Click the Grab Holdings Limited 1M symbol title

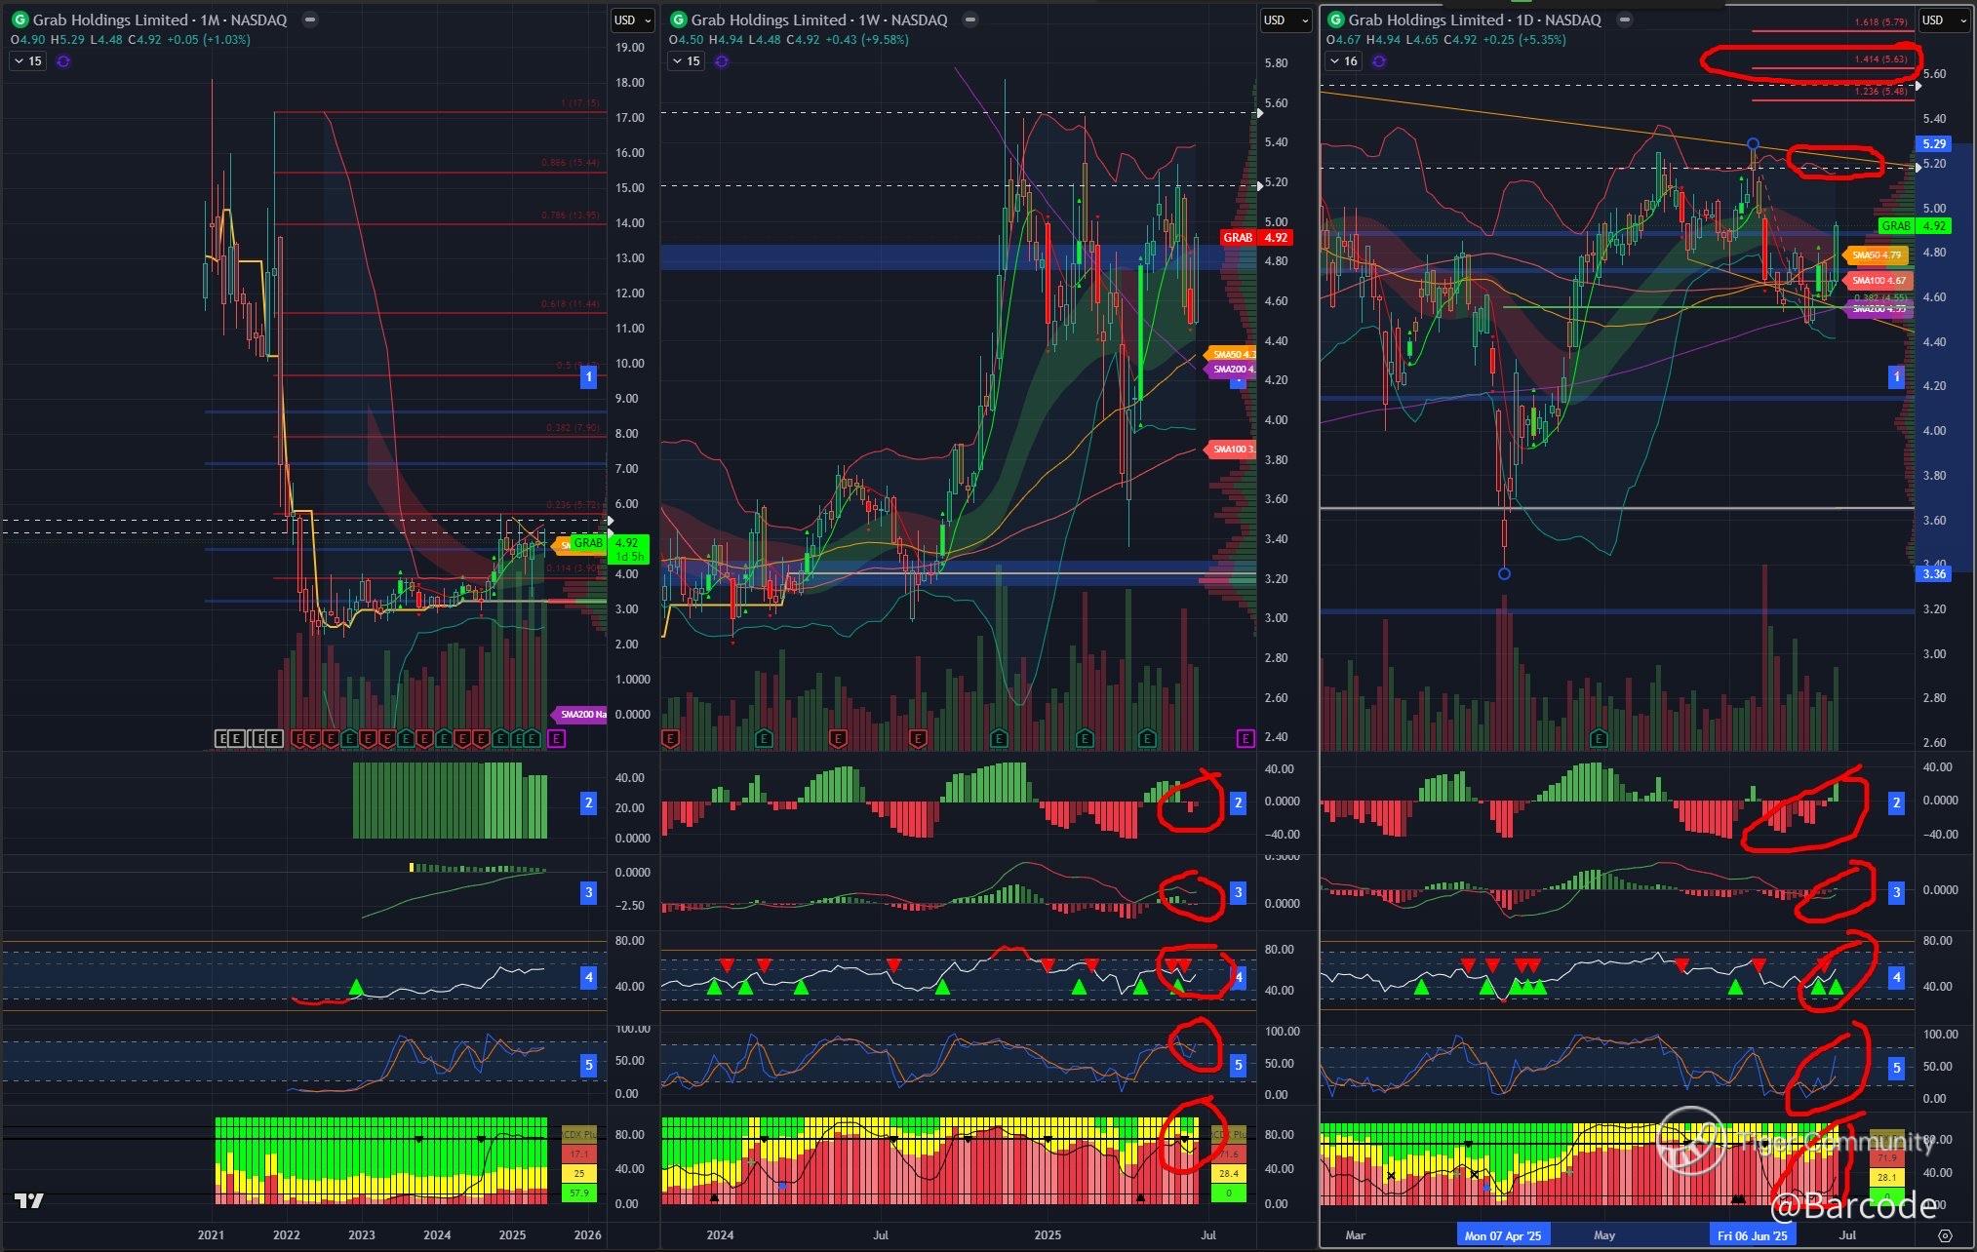[x=159, y=20]
